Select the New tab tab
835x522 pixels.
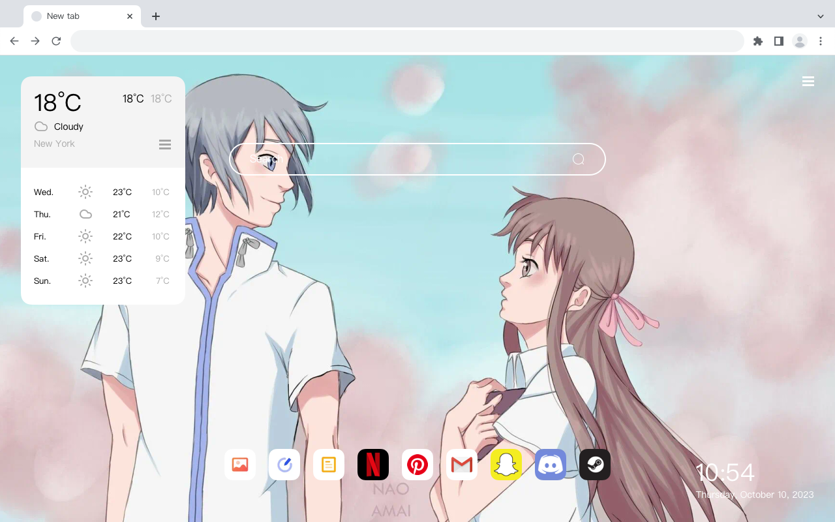click(x=82, y=16)
